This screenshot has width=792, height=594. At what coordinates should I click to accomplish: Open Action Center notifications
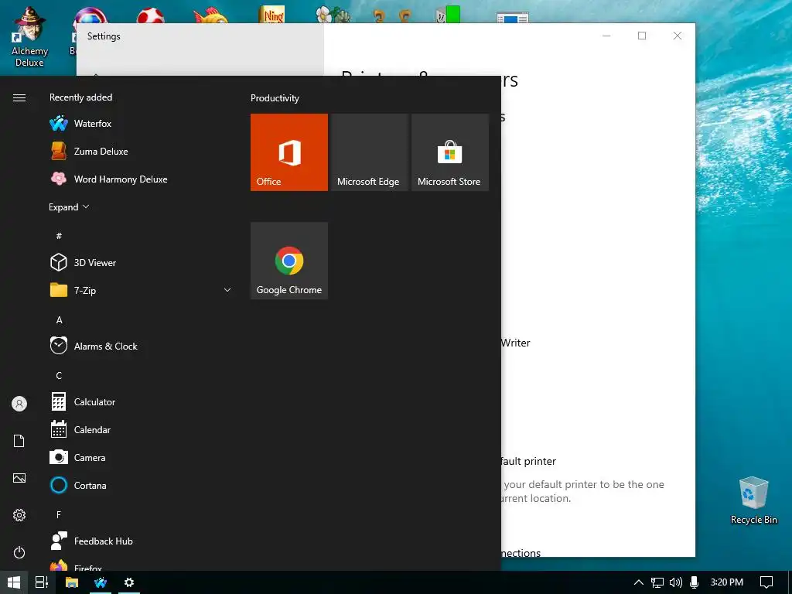(766, 582)
